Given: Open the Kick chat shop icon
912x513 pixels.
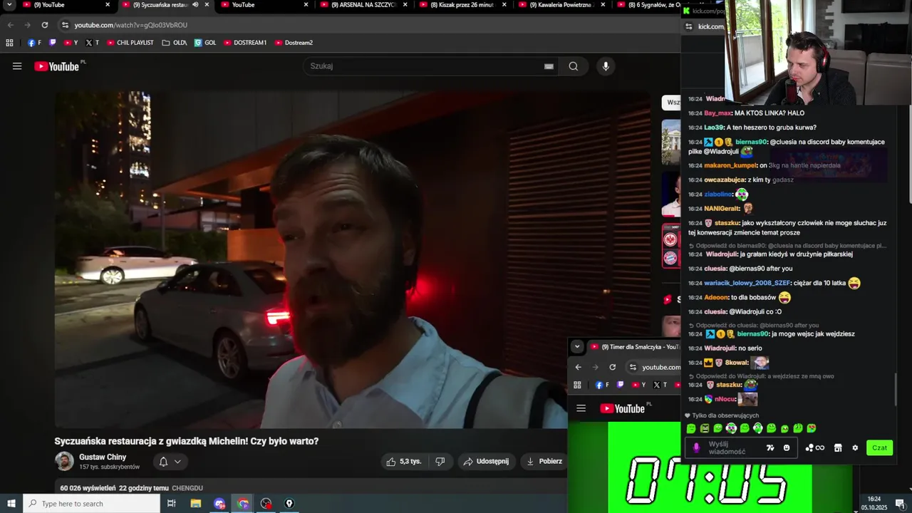Looking at the screenshot, I should 838,448.
